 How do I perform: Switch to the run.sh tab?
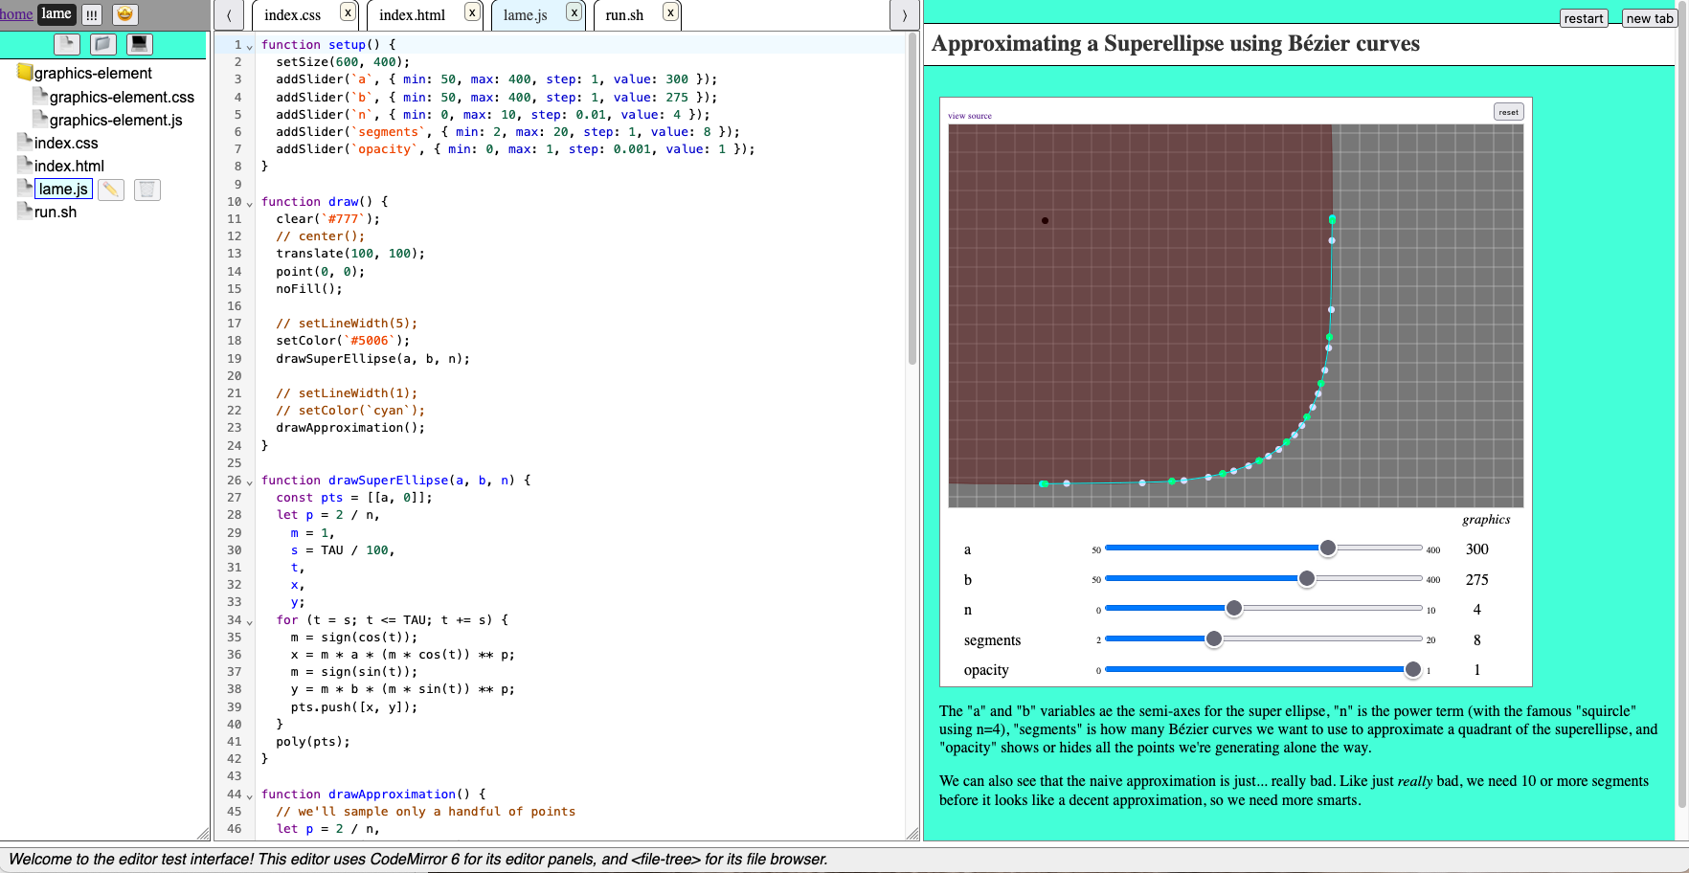pos(624,15)
